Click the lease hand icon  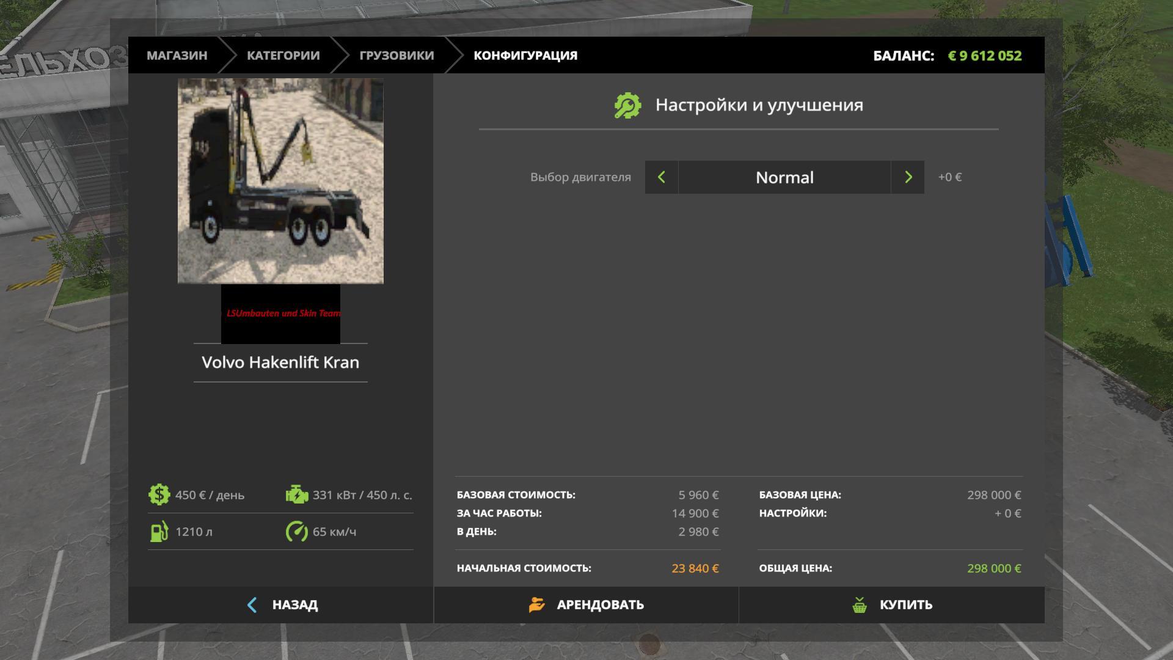pos(536,605)
